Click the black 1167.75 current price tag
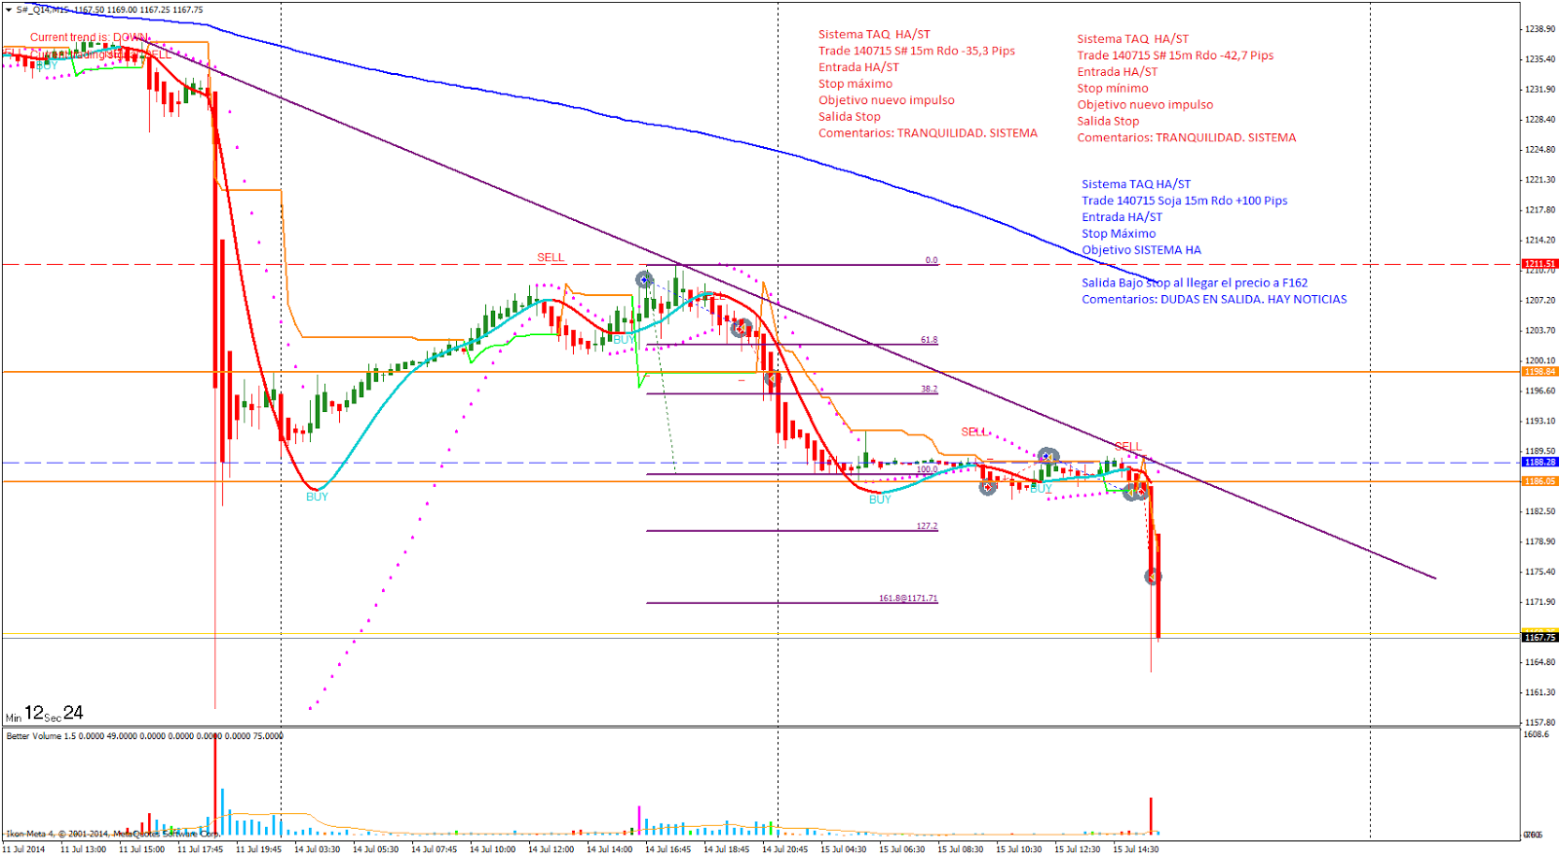The height and width of the screenshot is (857, 1559). click(1540, 638)
